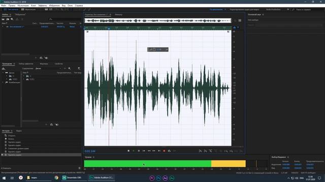
Task: Jump to previous marker in transport
Action: point(144,151)
